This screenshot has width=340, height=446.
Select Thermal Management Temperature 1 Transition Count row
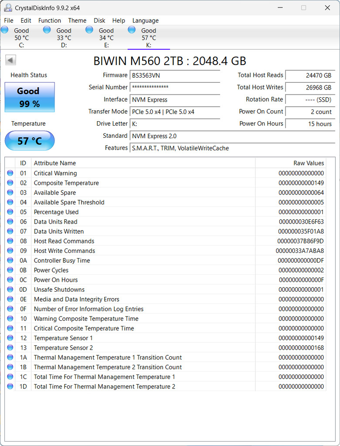coord(166,357)
